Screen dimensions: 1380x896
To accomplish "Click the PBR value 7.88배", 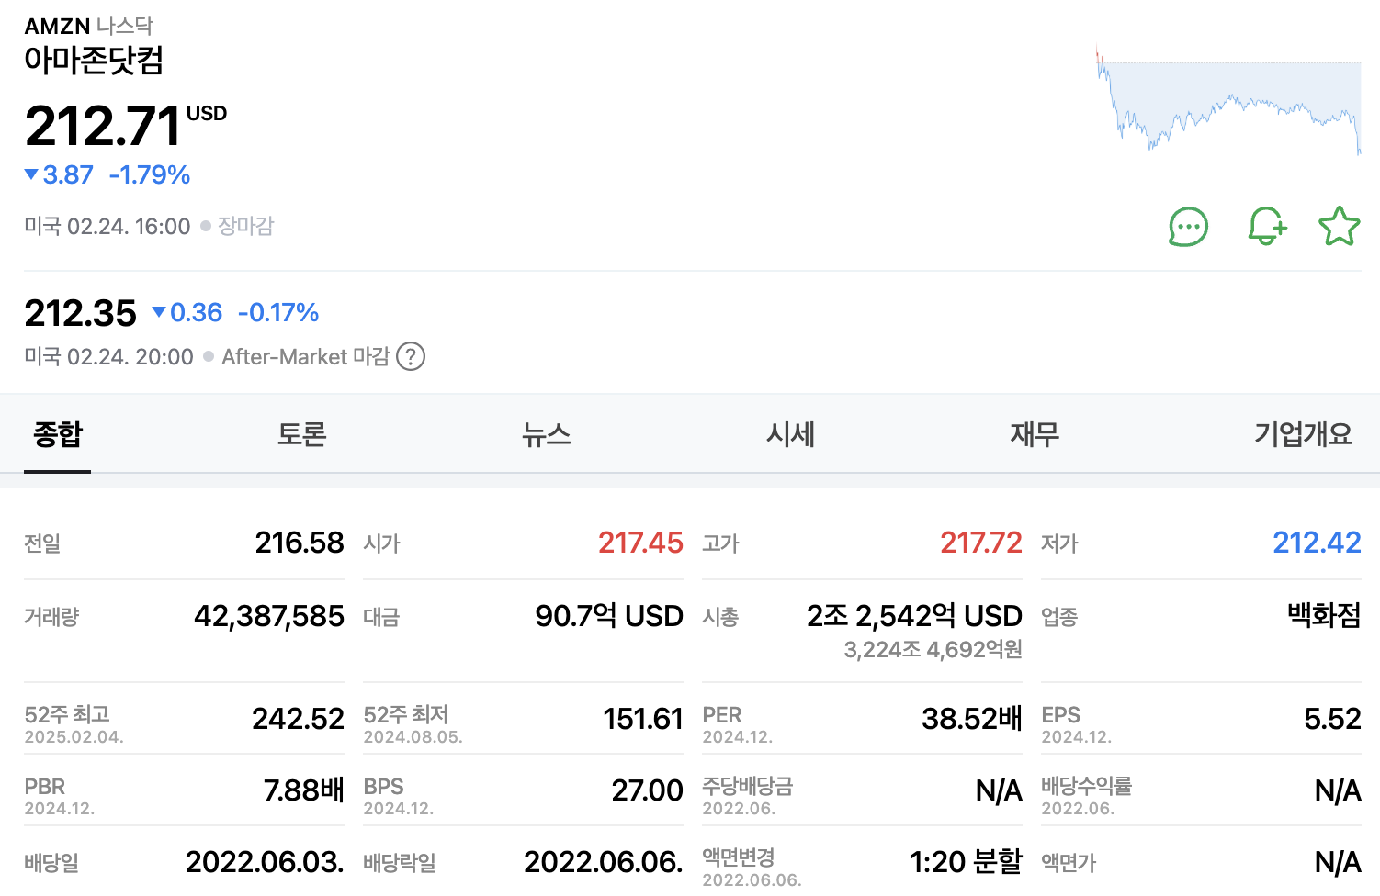I will tap(304, 790).
